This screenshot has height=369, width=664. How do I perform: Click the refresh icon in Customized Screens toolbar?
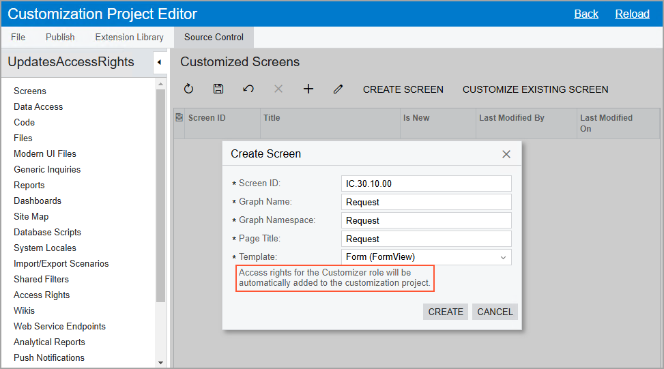(188, 89)
